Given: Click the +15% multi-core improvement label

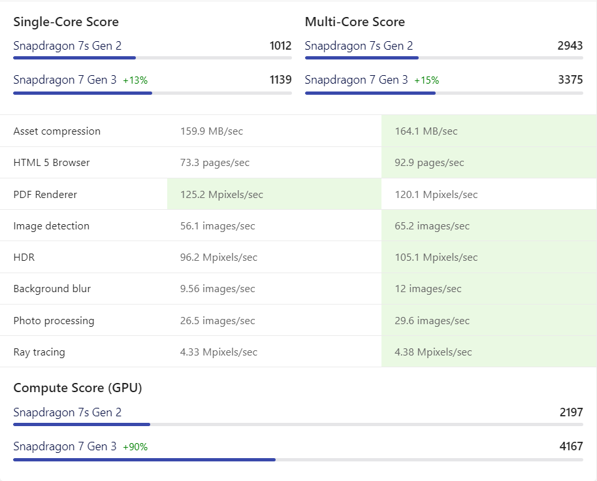Looking at the screenshot, I should coord(427,80).
